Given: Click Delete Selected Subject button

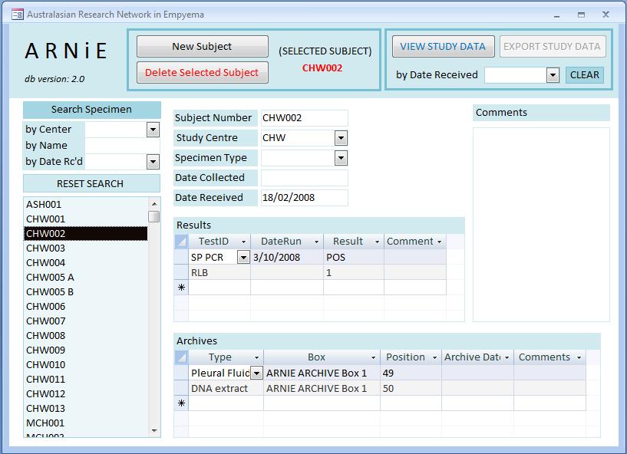Looking at the screenshot, I should point(203,73).
